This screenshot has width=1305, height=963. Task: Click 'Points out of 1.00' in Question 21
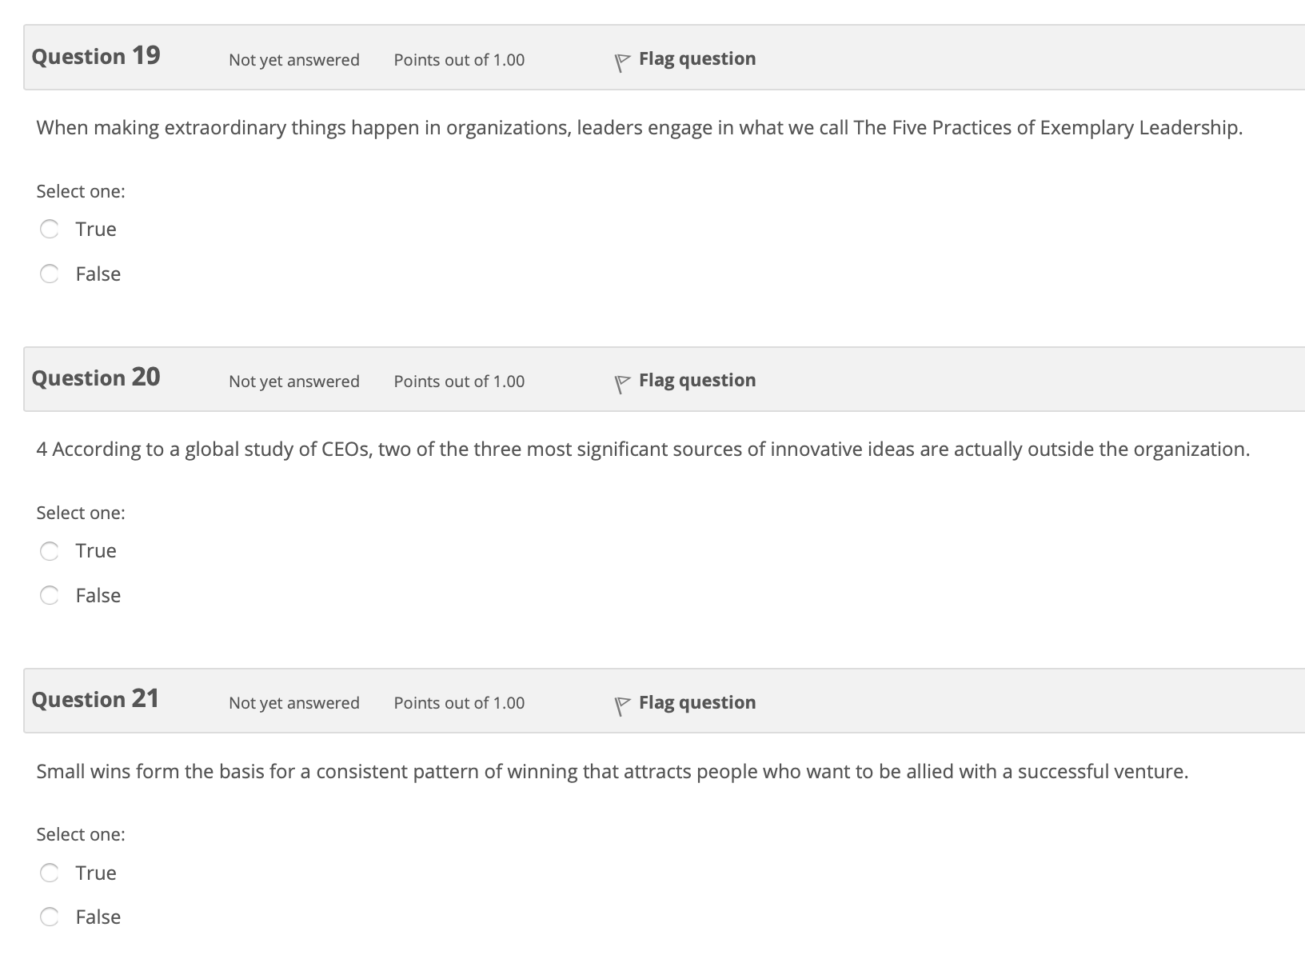(x=459, y=703)
